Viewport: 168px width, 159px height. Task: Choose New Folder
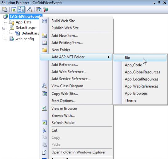[x=61, y=50]
